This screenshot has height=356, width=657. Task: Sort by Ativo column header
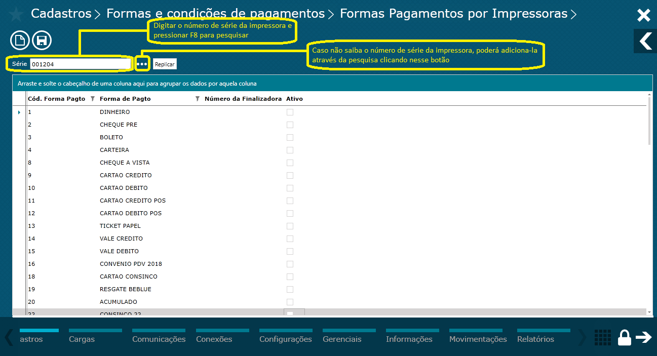click(x=294, y=99)
